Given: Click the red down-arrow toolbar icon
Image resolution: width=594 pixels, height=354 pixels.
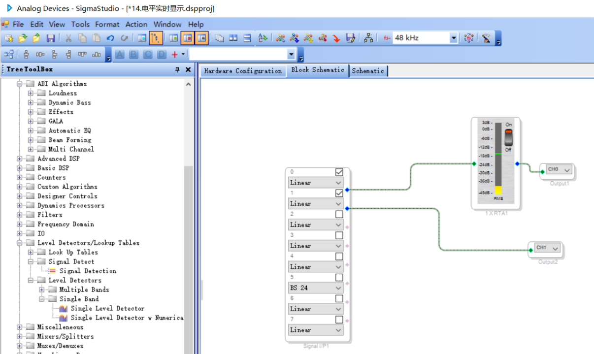Looking at the screenshot, I should 336,38.
